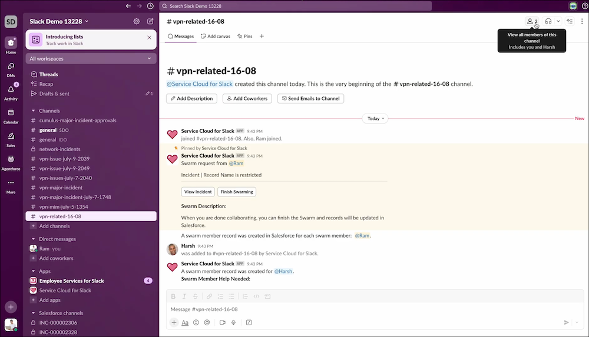Click in the message input field
The width and height of the screenshot is (589, 337).
(375, 309)
